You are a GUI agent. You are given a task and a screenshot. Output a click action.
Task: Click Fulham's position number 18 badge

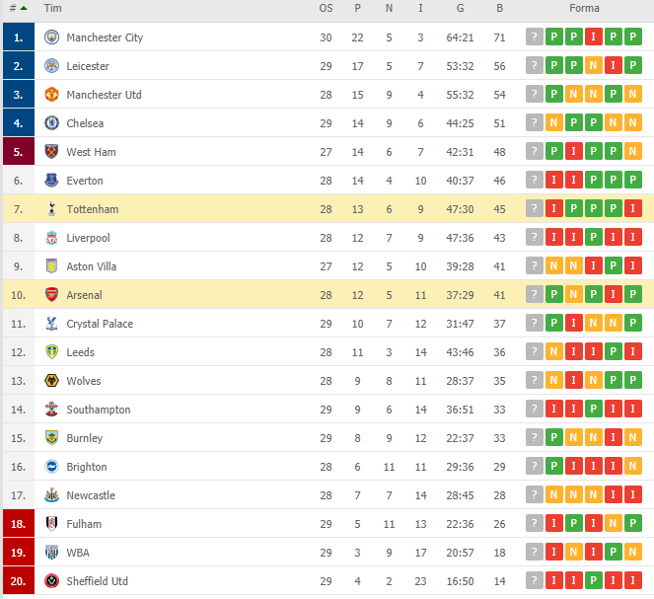pyautogui.click(x=18, y=524)
